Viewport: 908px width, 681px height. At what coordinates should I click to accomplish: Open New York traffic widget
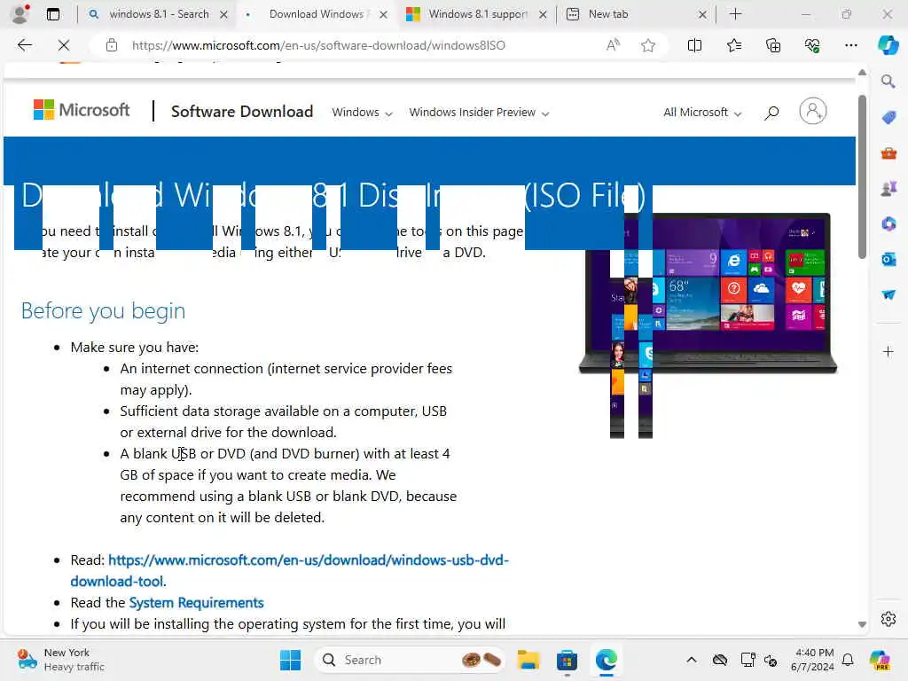(60, 660)
